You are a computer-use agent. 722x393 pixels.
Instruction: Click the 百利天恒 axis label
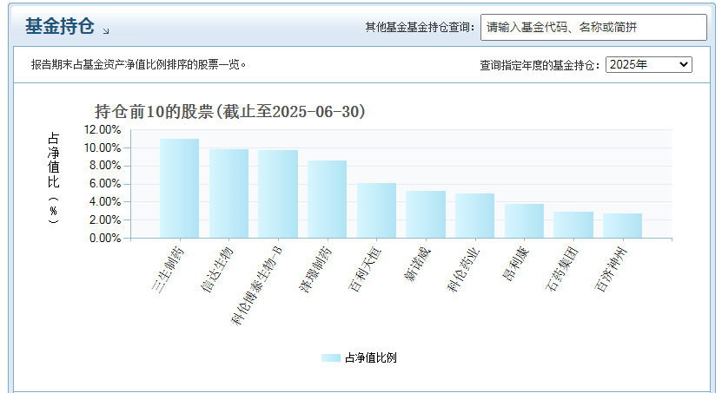click(x=365, y=270)
